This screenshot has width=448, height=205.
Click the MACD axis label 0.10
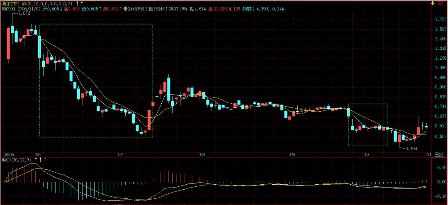coord(443,168)
